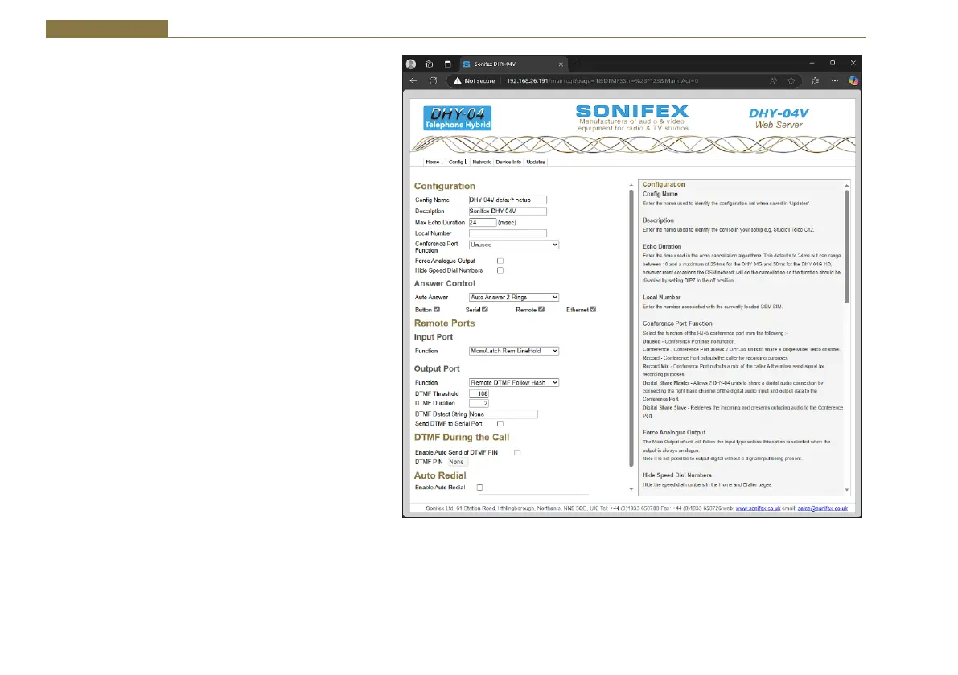Open the Copilot icon in the browser toolbar
Viewport: 958px width, 675px height.
[853, 80]
